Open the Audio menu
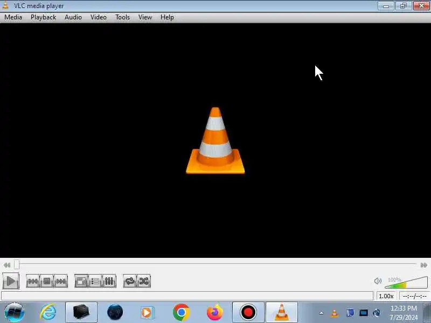The height and width of the screenshot is (323, 431). tap(73, 17)
